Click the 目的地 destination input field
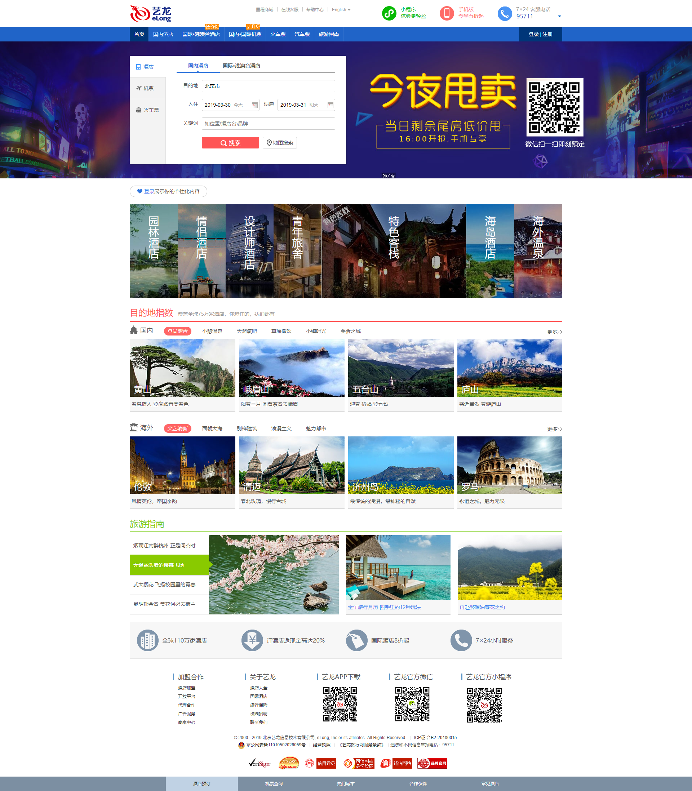Screen dimensions: 692x791 tap(268, 86)
